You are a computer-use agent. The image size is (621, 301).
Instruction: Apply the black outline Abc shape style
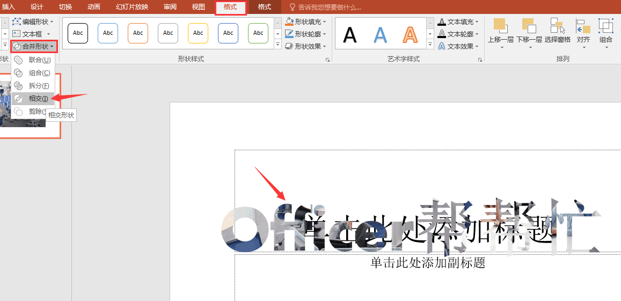[x=78, y=33]
